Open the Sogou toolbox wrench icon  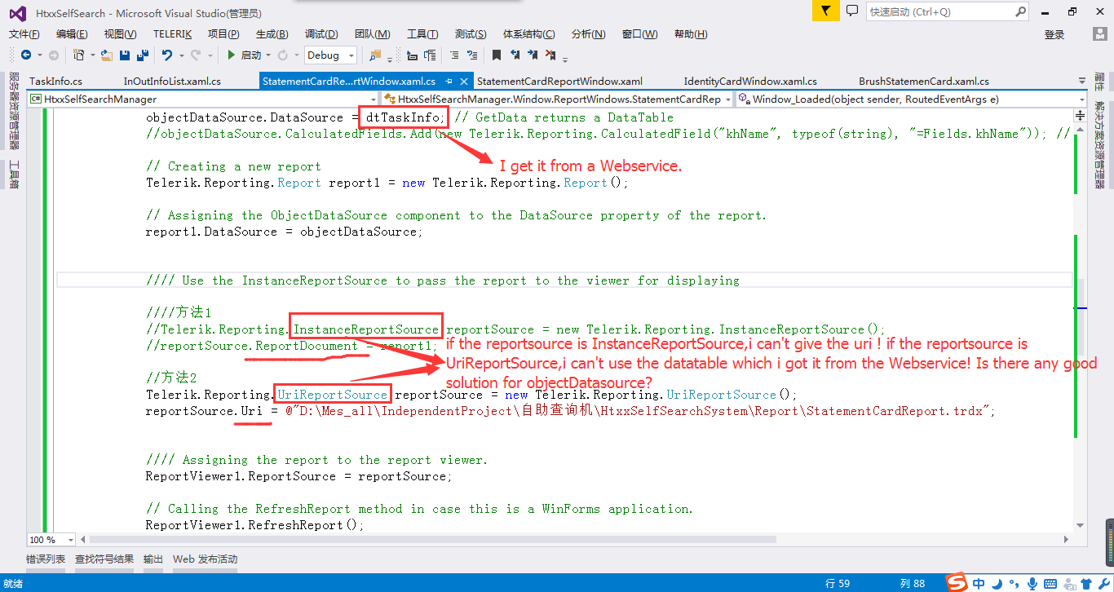coord(1103,583)
